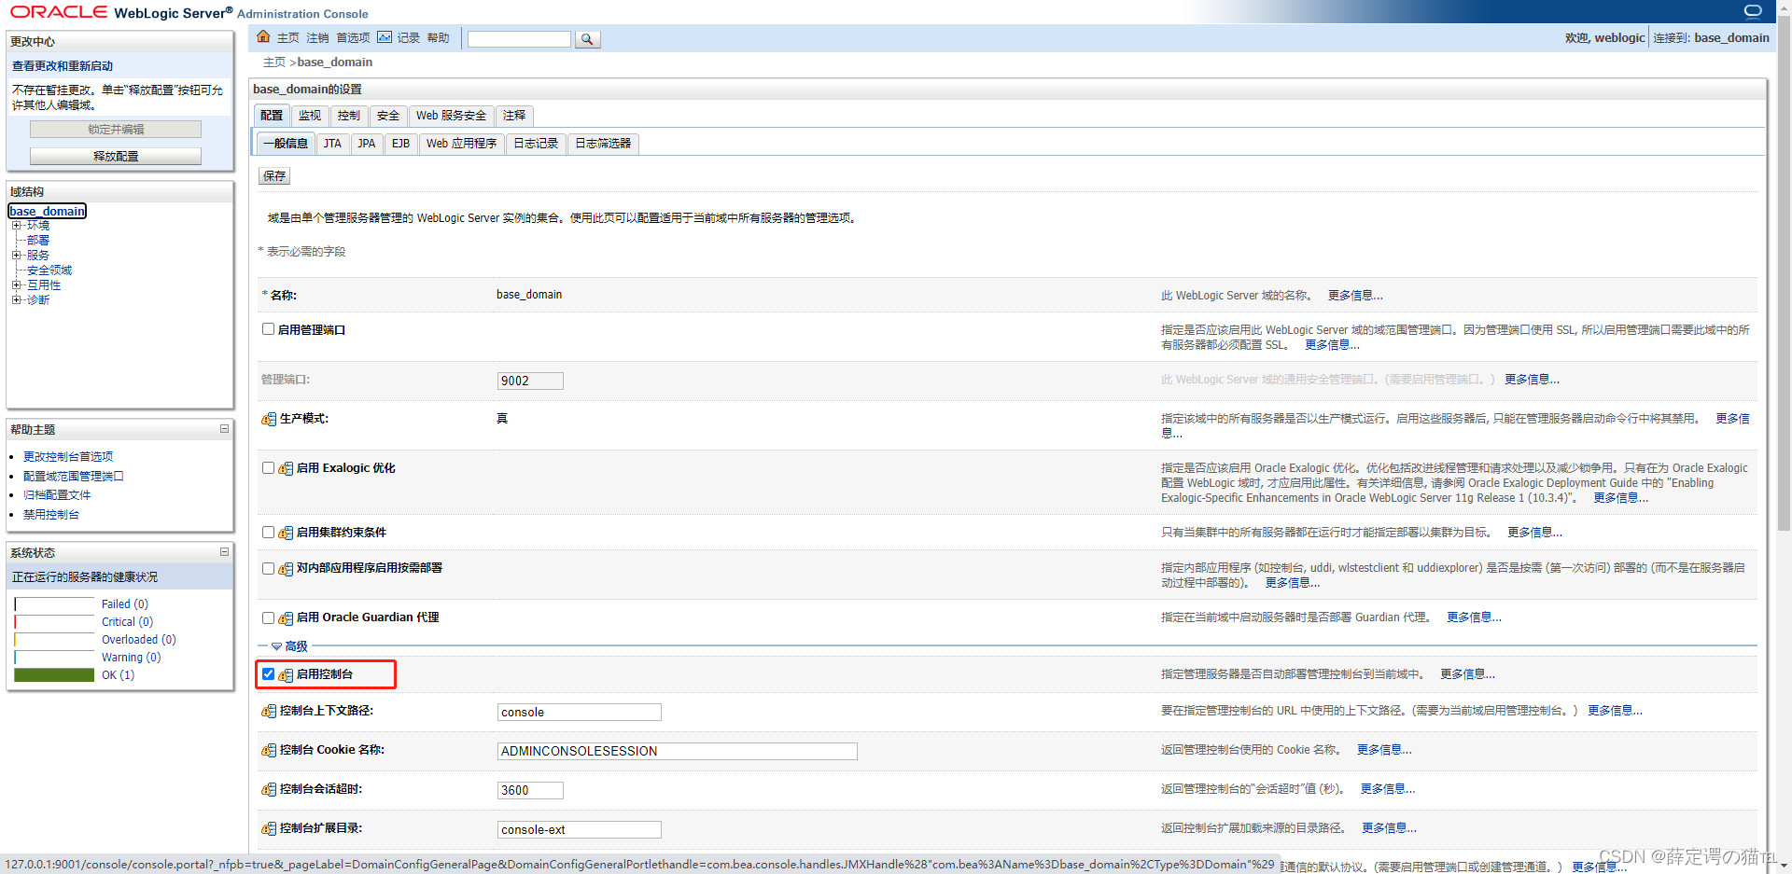Enable the 启用管理端口 checkbox

(x=268, y=329)
